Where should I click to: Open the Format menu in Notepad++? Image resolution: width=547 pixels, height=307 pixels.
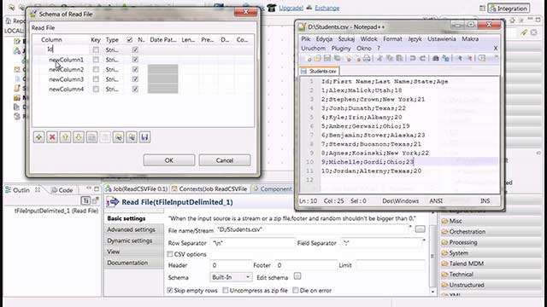(392, 39)
